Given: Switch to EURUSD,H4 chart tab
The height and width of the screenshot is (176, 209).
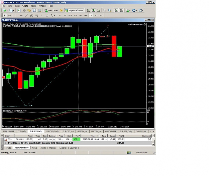Looking at the screenshot, I should [x=9, y=131].
